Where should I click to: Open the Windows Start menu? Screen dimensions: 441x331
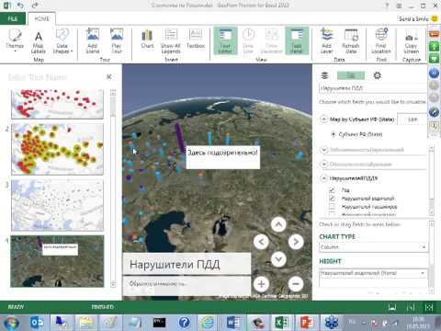click(11, 323)
